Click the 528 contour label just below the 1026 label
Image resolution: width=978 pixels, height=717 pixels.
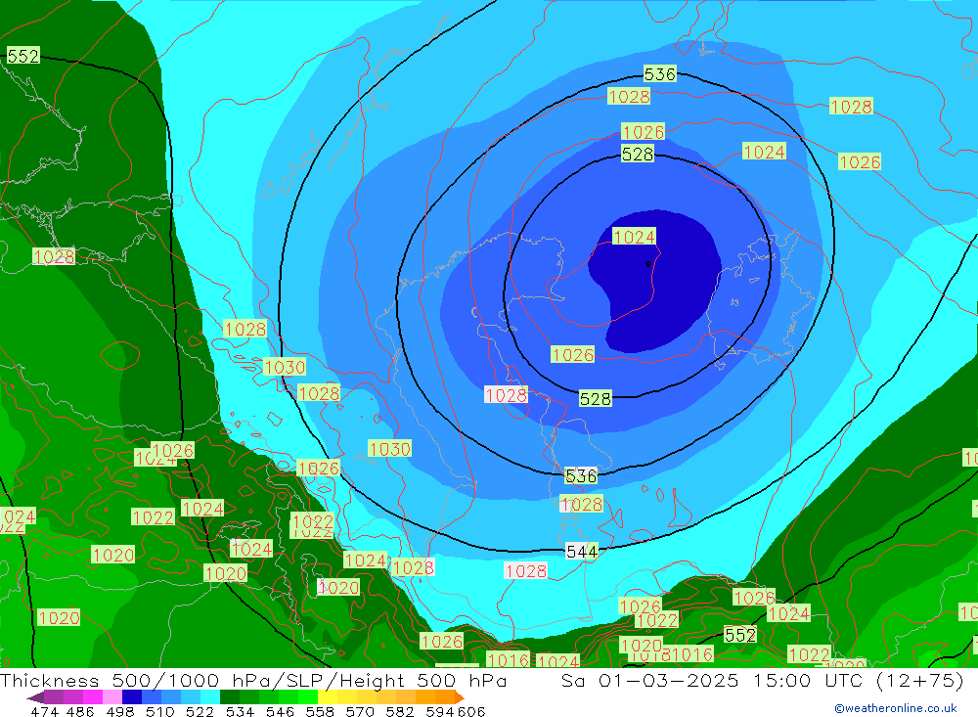click(638, 154)
